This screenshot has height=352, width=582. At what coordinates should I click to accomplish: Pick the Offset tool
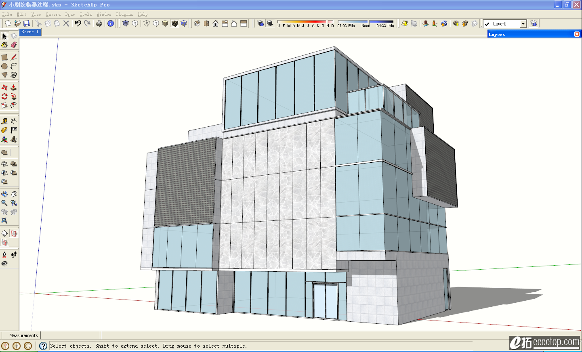(14, 105)
